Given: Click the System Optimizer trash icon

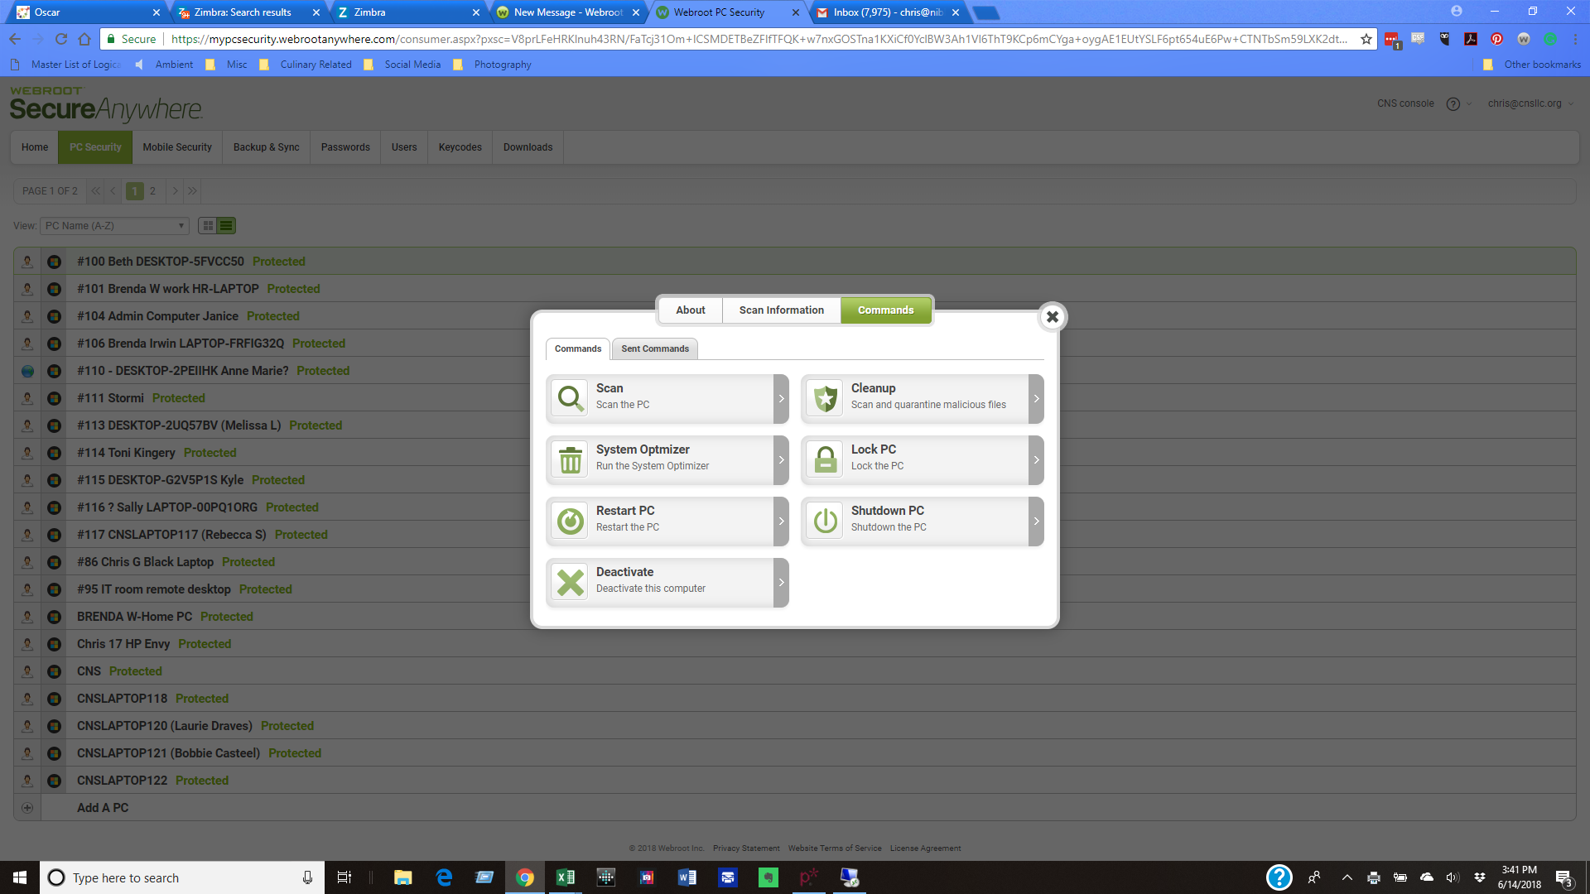Looking at the screenshot, I should click(x=571, y=460).
